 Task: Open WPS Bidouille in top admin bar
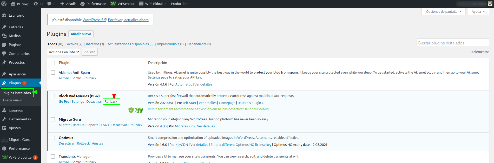(153, 4)
